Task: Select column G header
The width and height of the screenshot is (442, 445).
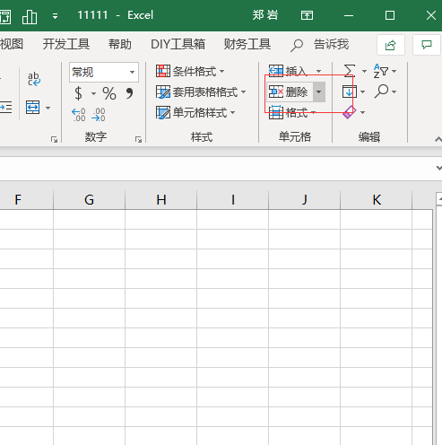Action: coord(89,199)
